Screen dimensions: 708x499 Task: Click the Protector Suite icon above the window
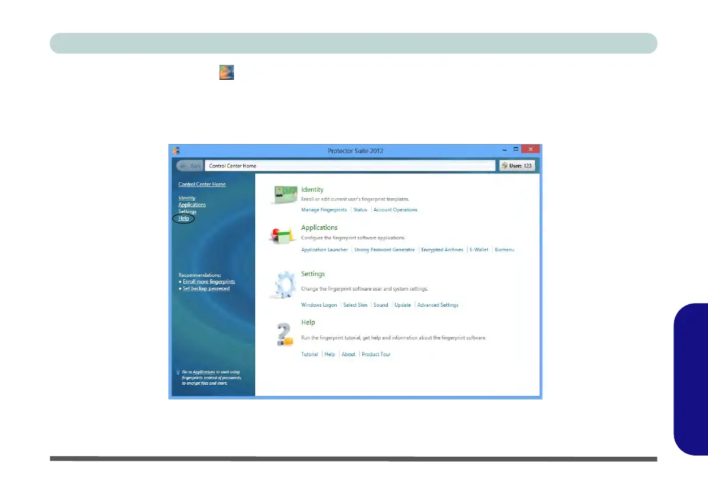(227, 72)
